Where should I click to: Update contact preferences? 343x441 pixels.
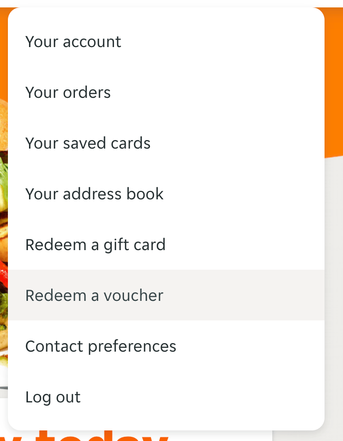[x=100, y=346]
